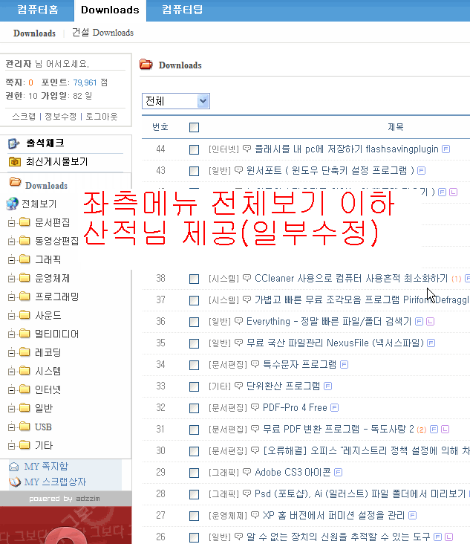Click the 사운드 folder icon
The height and width of the screenshot is (544, 470).
[x=25, y=314]
